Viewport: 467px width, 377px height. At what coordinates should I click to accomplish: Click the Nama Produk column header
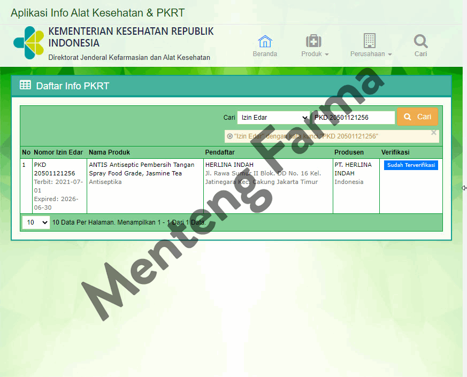pyautogui.click(x=109, y=152)
